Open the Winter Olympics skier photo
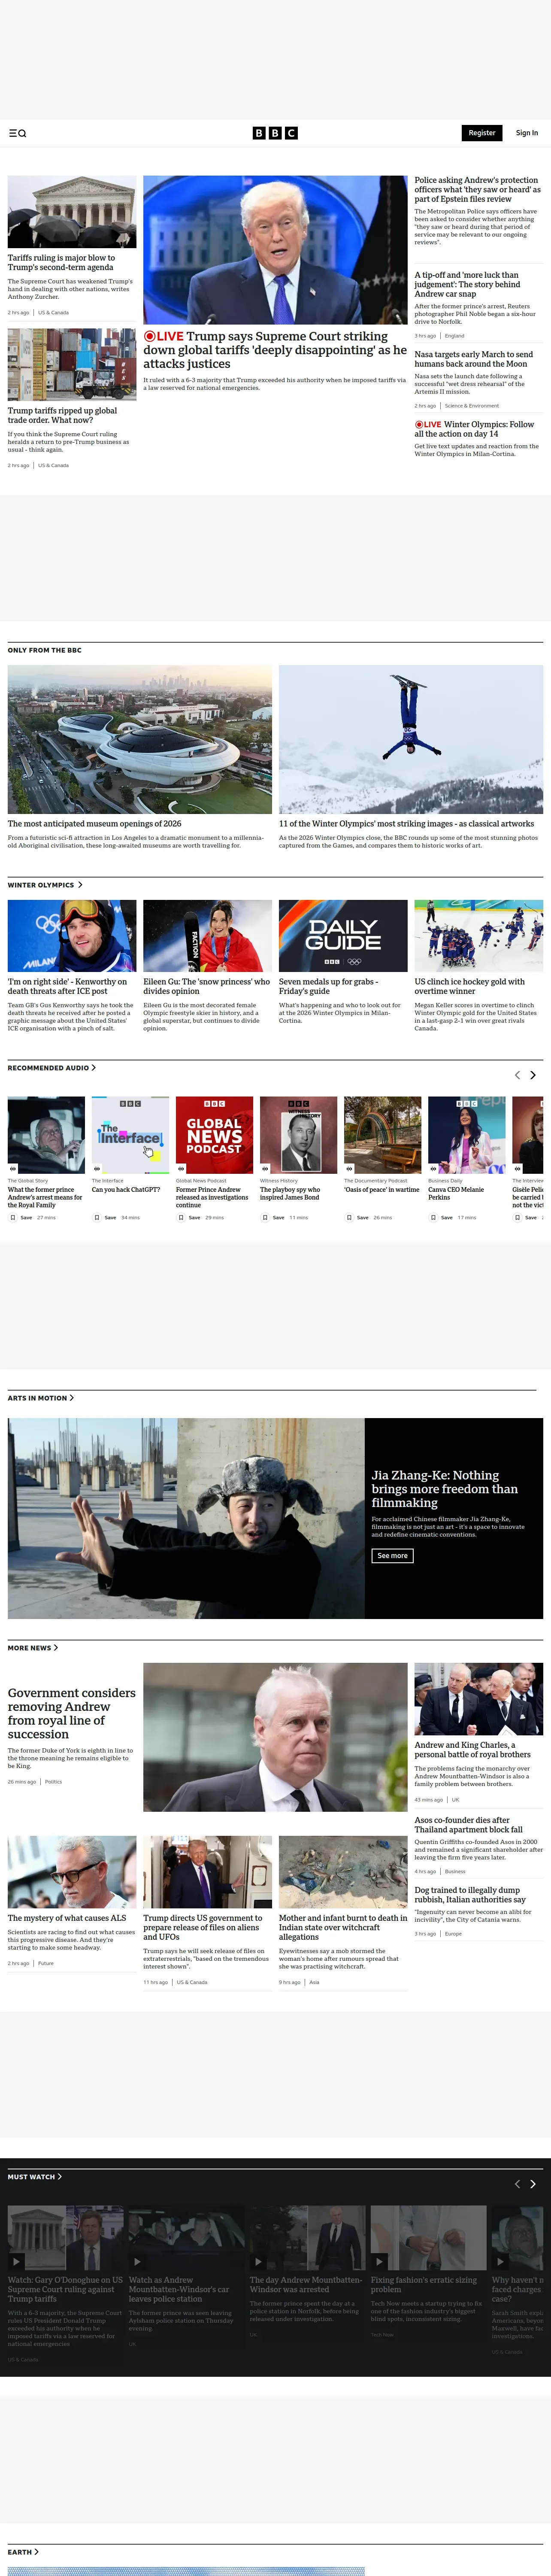This screenshot has height=2576, width=551. (x=411, y=739)
